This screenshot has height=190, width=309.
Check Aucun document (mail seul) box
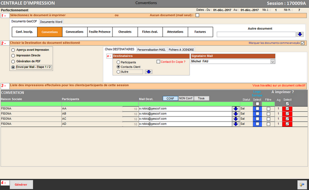tap(198, 15)
